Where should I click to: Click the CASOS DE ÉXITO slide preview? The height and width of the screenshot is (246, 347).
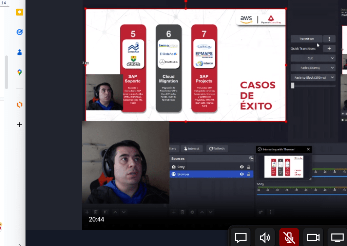(186, 65)
